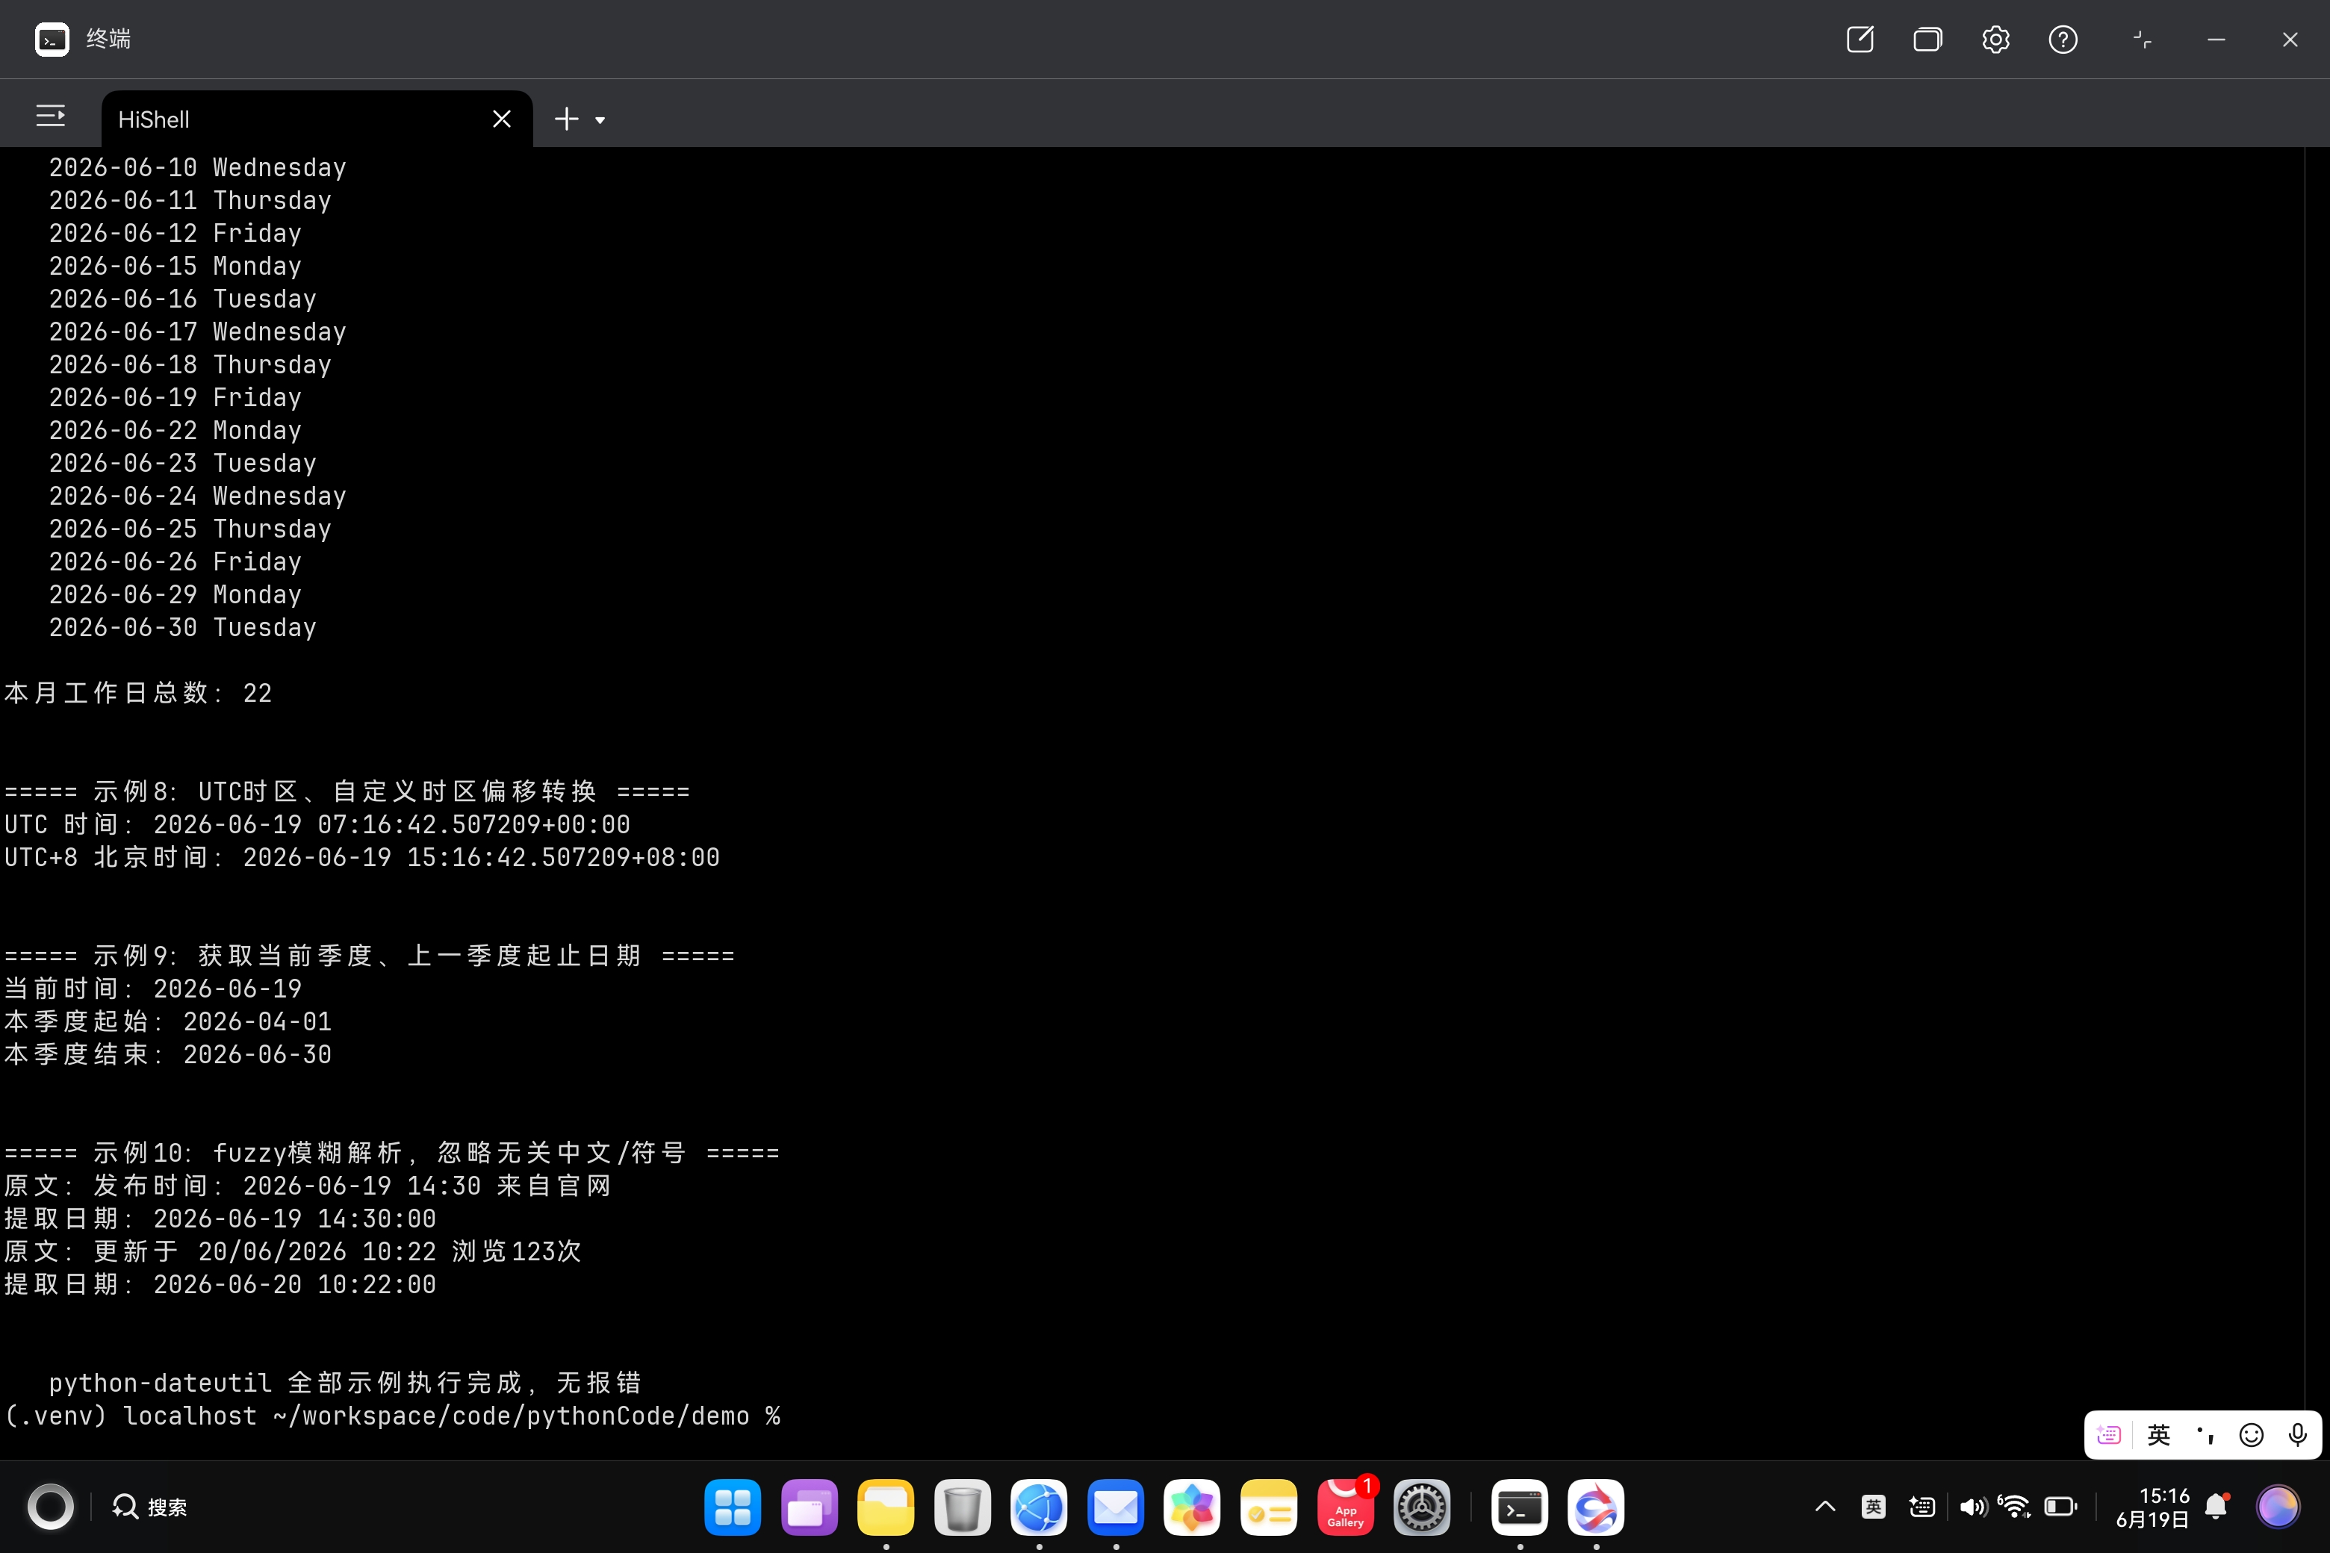
Task: Click the '原文: 更新于 20/06/2026 10:22' line
Action: 292,1252
